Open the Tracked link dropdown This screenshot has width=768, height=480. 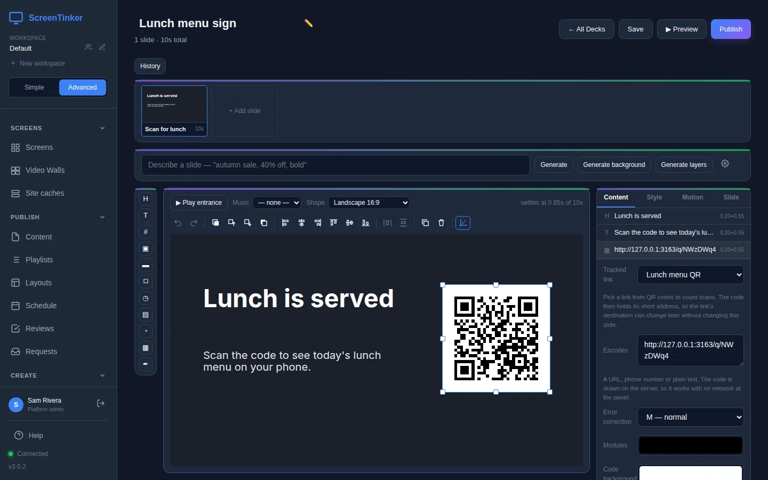click(691, 275)
